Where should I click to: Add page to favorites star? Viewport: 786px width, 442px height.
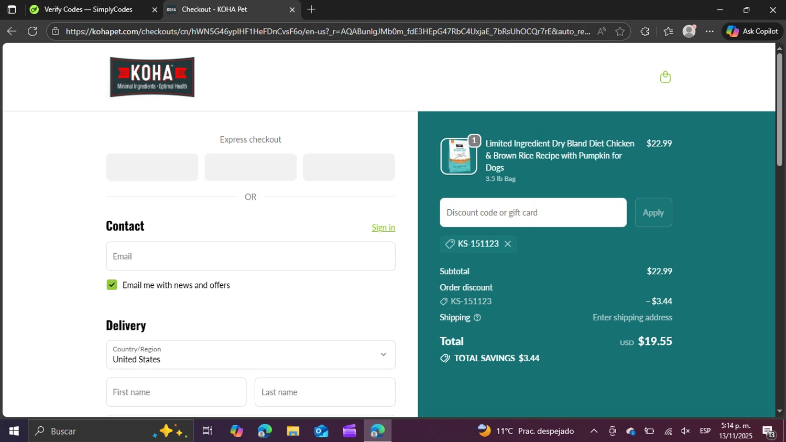coord(620,31)
